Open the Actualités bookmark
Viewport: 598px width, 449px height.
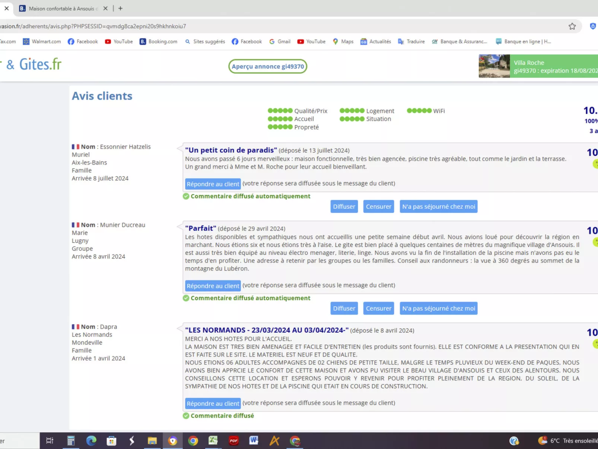point(376,41)
